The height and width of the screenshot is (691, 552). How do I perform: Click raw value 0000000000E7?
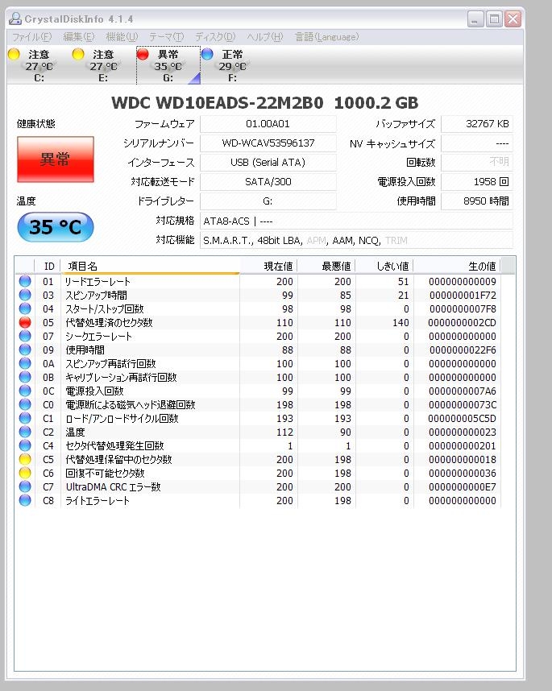[463, 487]
